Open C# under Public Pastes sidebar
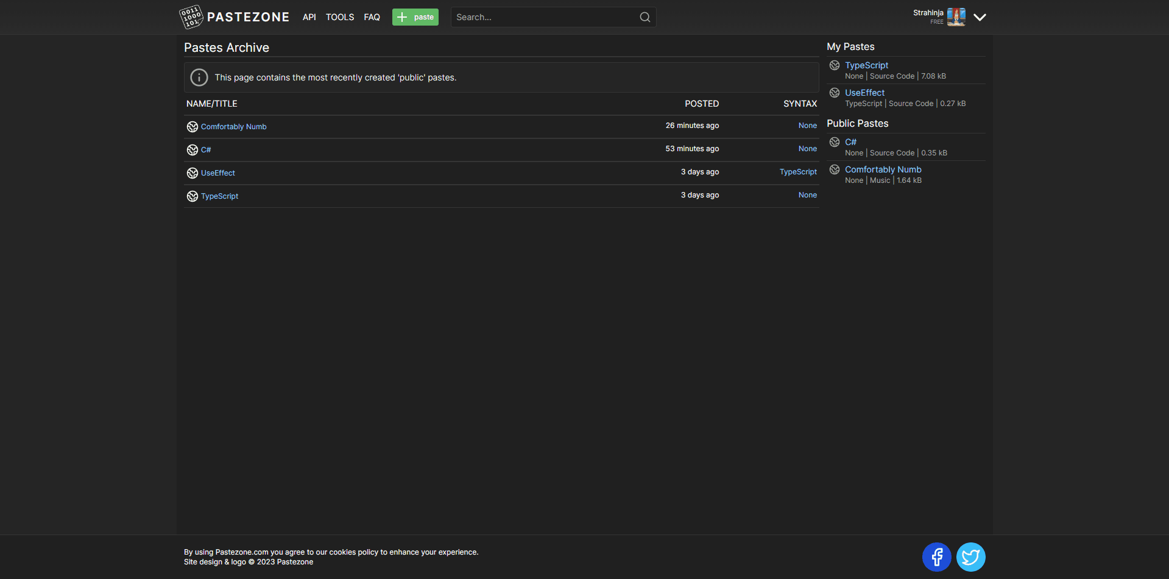 pos(850,142)
